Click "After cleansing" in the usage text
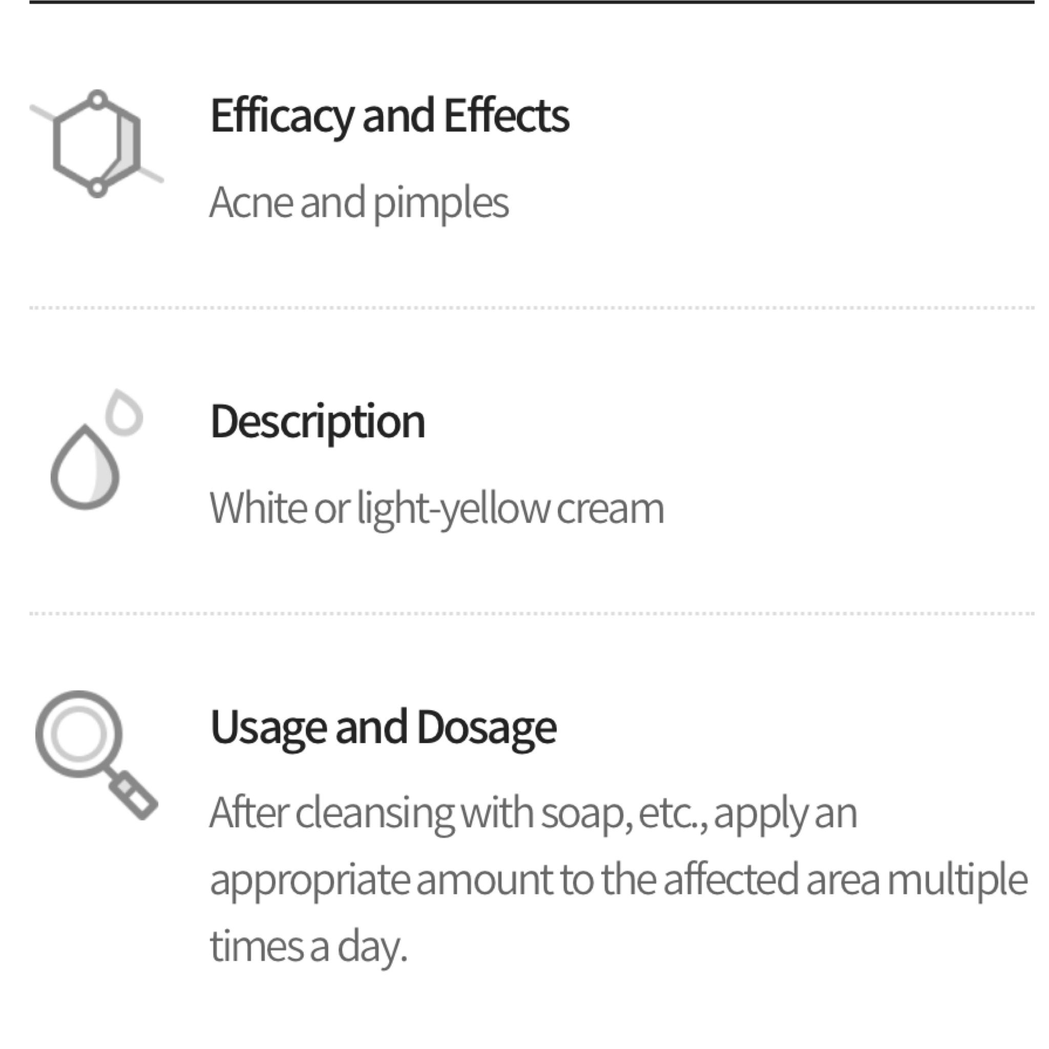The image size is (1049, 1049). tap(331, 813)
